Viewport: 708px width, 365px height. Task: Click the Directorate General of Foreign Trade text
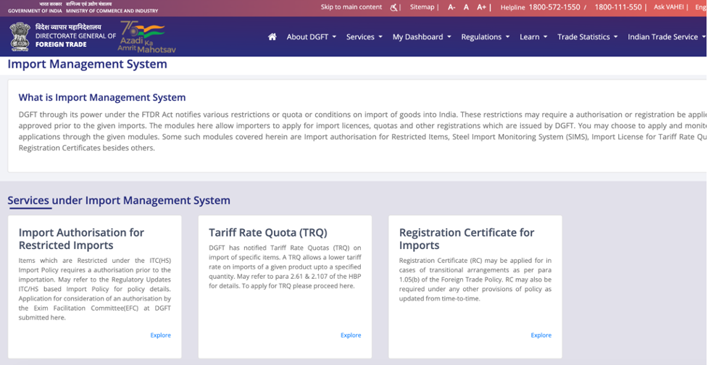[76, 40]
